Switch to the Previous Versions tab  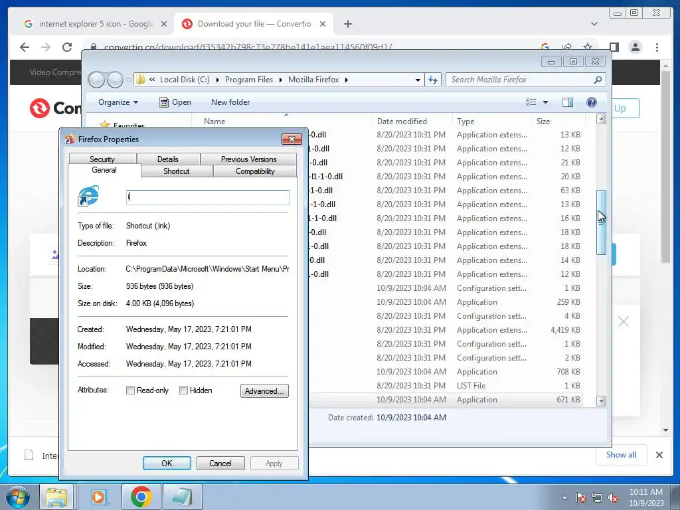tap(248, 159)
